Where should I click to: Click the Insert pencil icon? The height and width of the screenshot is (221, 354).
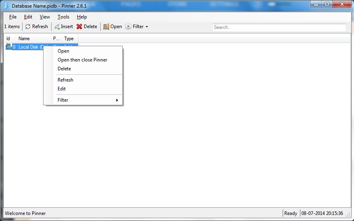(x=57, y=27)
